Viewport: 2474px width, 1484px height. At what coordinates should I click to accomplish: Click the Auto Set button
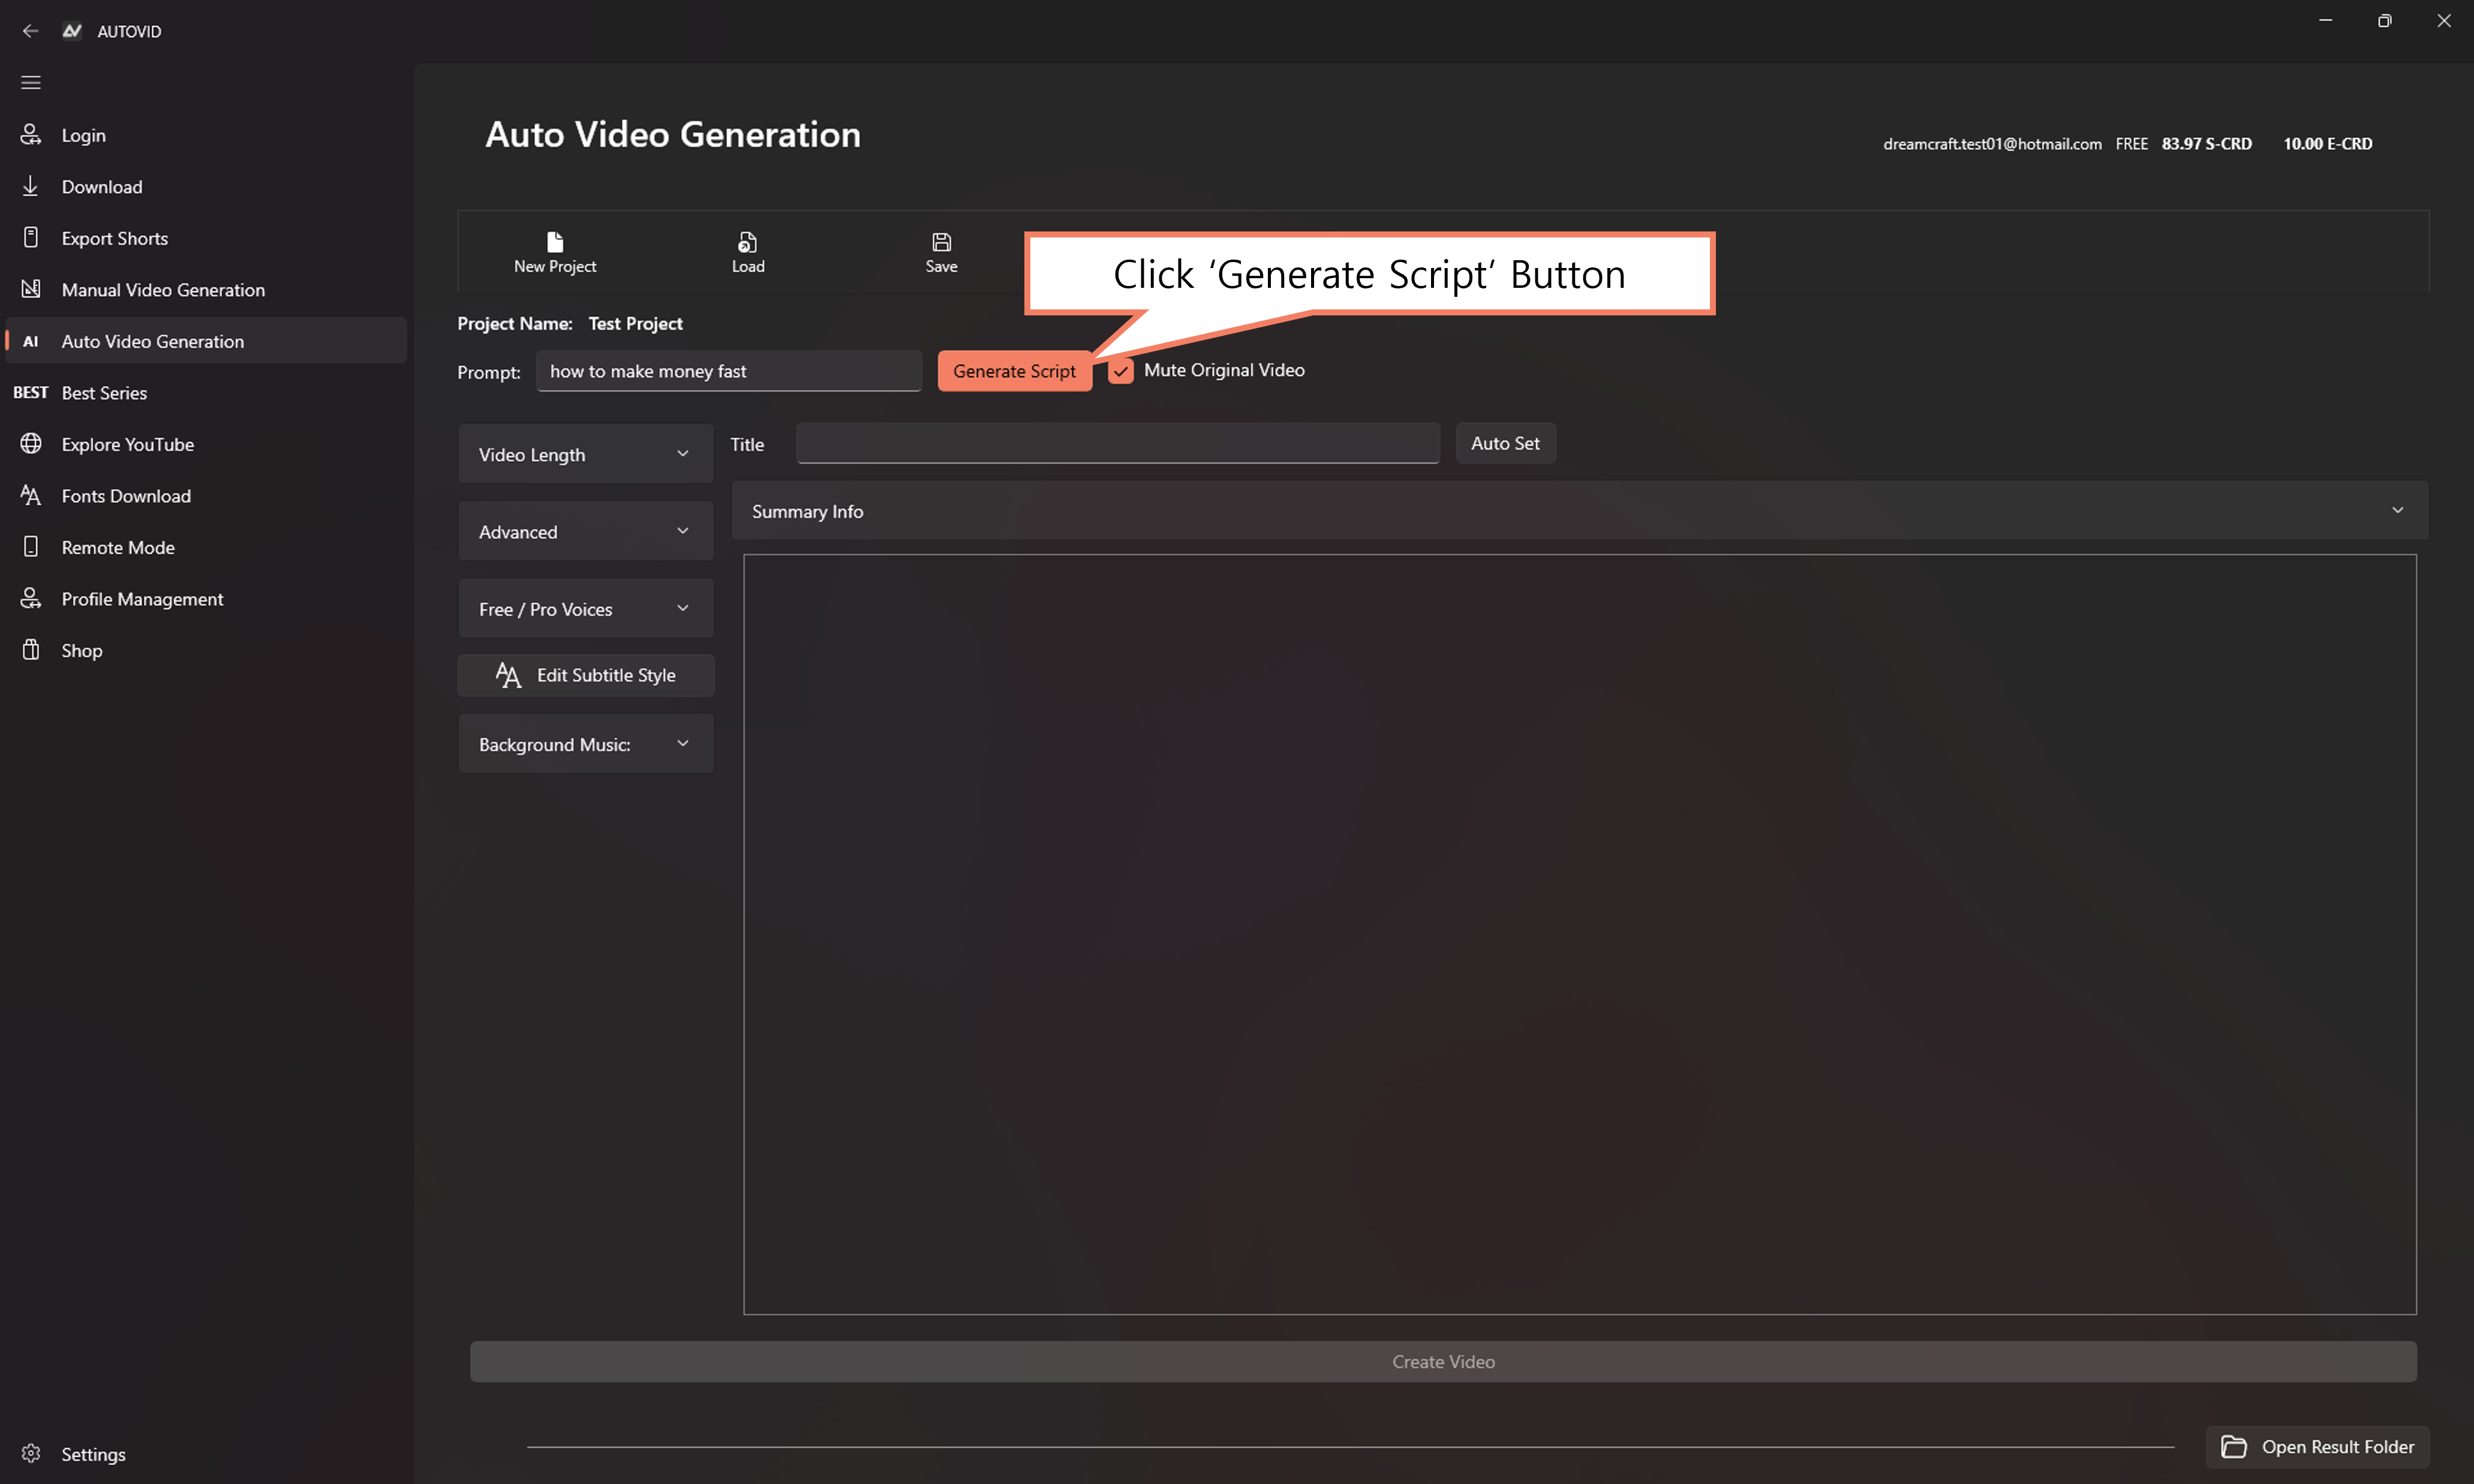[x=1505, y=443]
